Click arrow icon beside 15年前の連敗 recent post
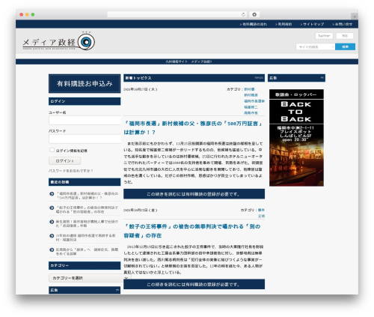Screen dimensions: 374x317 tap(52, 235)
